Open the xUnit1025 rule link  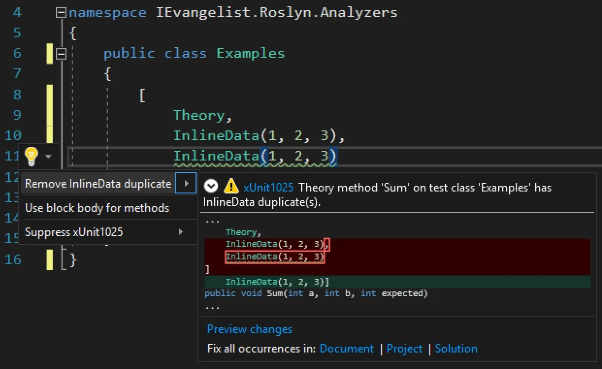click(x=268, y=188)
